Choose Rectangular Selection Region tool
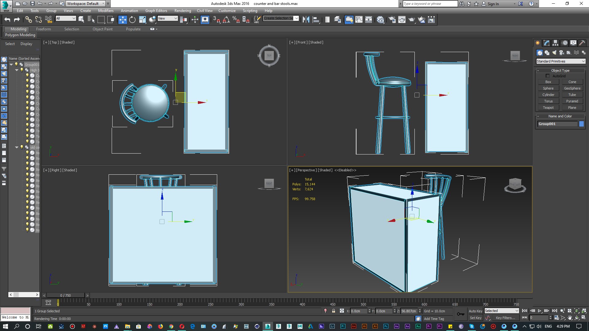The image size is (589, 331). click(x=101, y=20)
